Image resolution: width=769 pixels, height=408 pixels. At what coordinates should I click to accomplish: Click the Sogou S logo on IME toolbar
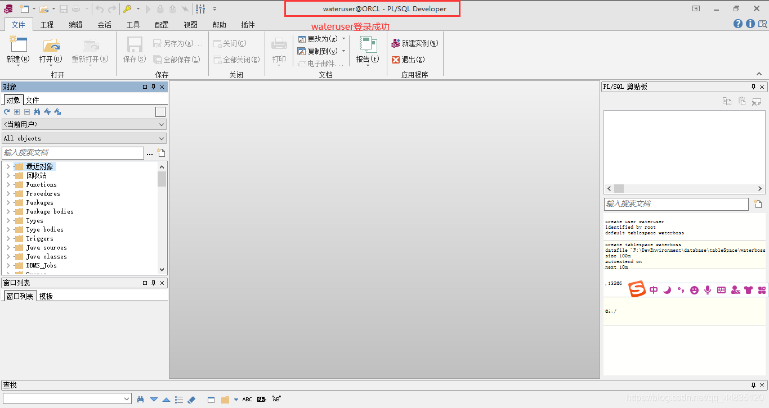click(x=637, y=289)
